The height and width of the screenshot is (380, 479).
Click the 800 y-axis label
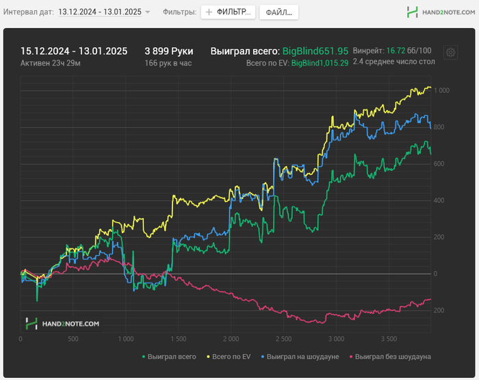pos(439,127)
